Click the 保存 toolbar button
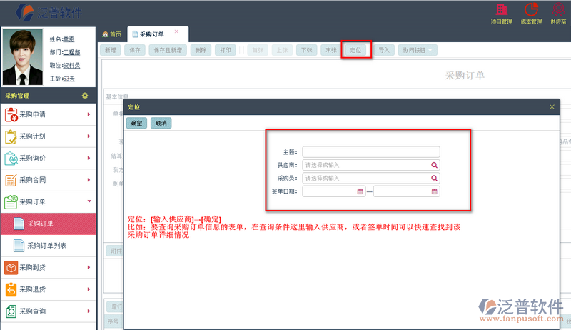This screenshot has height=330, width=571. (x=135, y=50)
